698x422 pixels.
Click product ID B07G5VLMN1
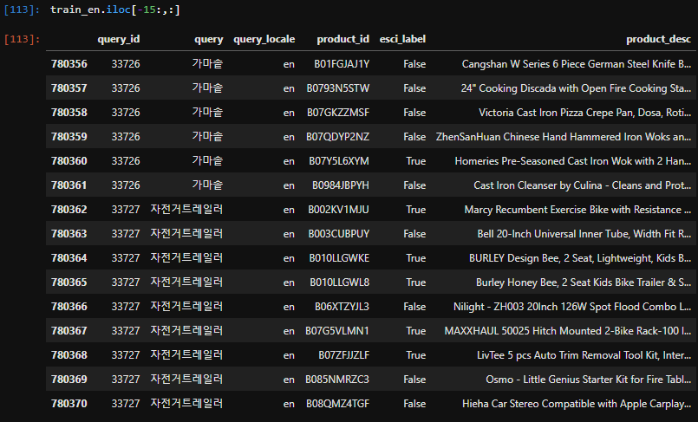[337, 330]
